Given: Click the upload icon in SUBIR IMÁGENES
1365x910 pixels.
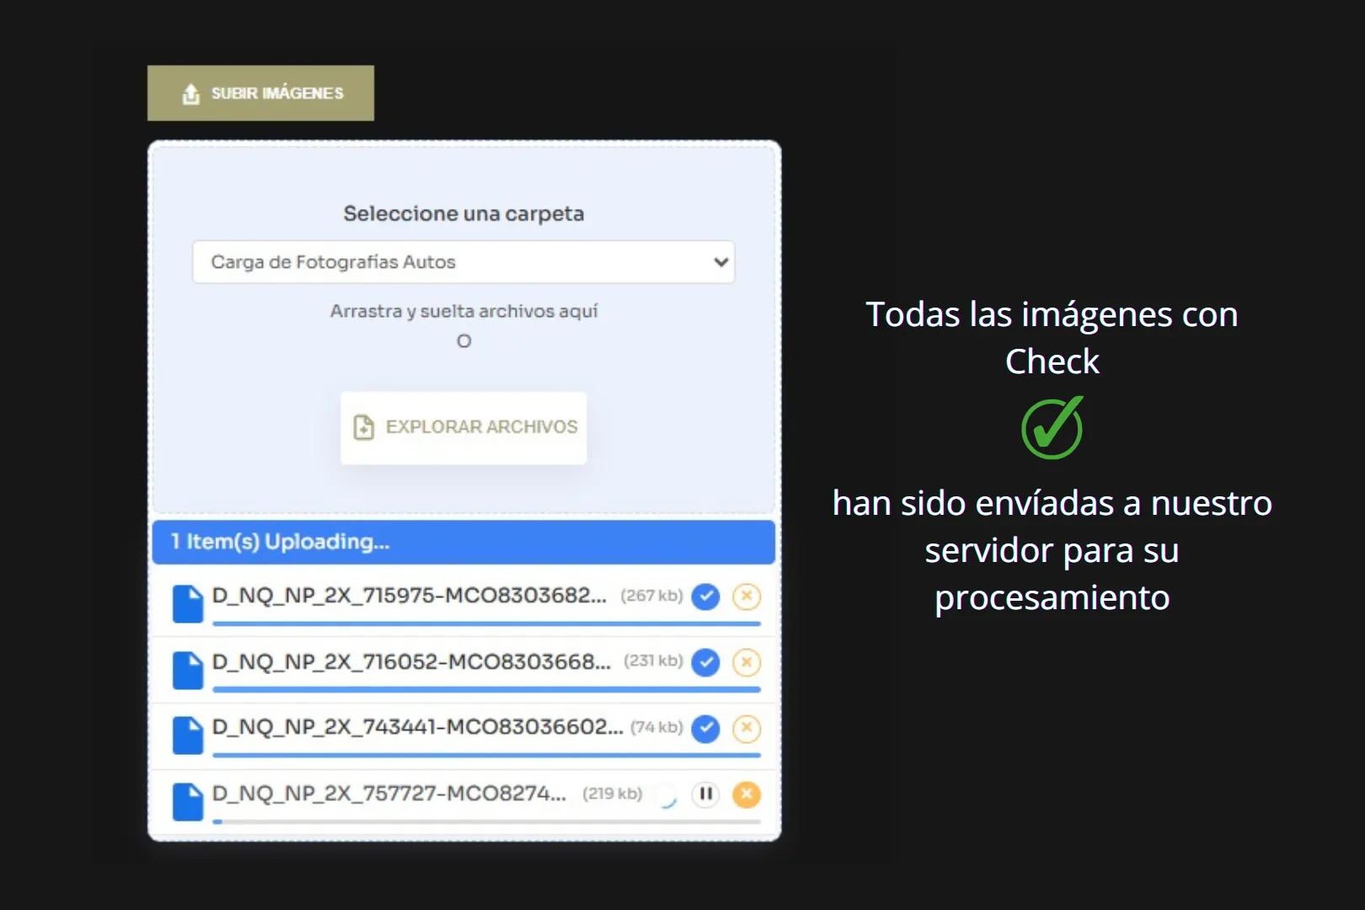Looking at the screenshot, I should pos(191,94).
